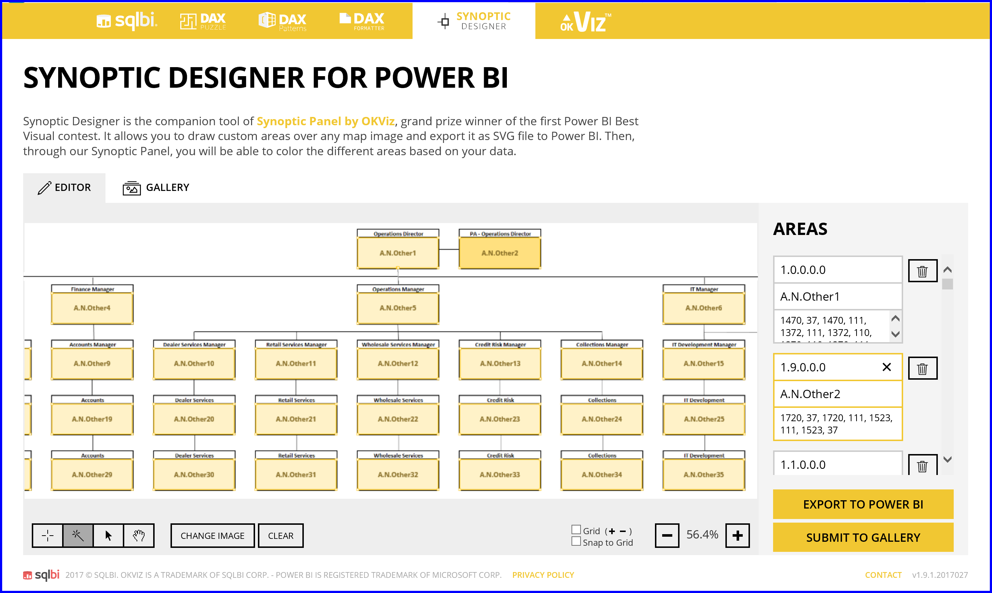Click the down chevron on A.N.Other1 coordinates
This screenshot has width=992, height=593.
896,335
